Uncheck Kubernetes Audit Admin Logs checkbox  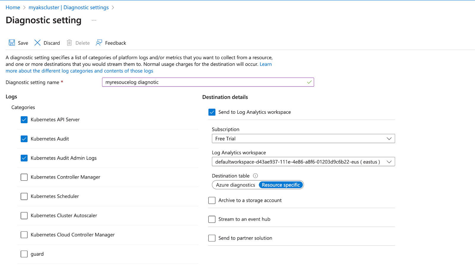click(24, 158)
